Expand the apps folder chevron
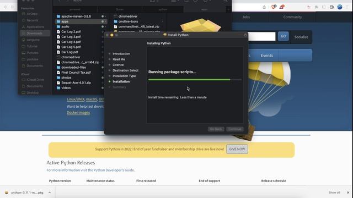Screen dimensions: 353x198 pyautogui.click(x=105, y=21)
